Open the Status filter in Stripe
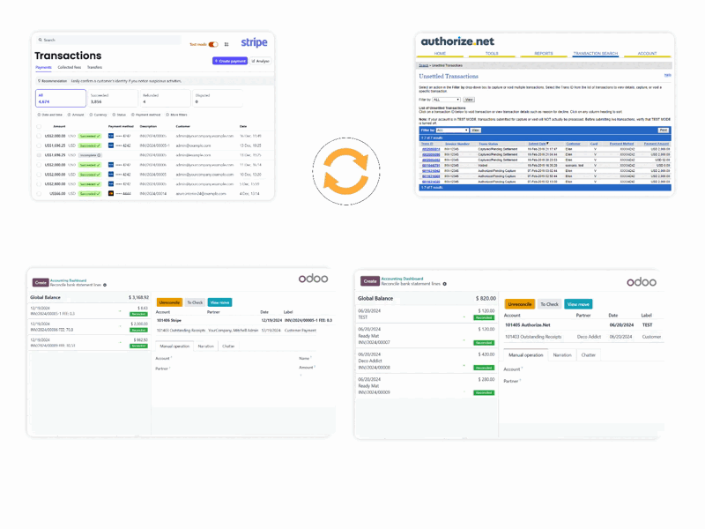This screenshot has width=705, height=529. tap(119, 115)
